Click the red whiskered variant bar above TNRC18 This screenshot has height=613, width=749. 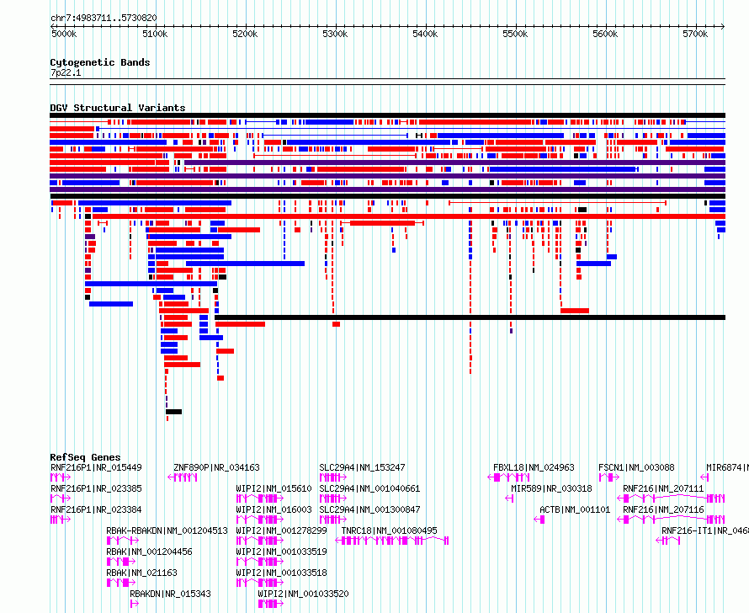click(x=382, y=223)
